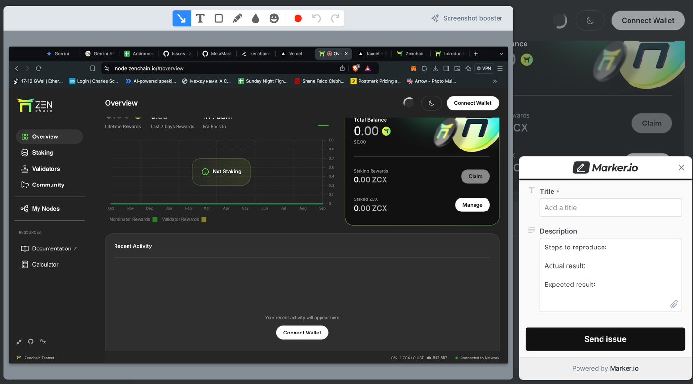The height and width of the screenshot is (384, 693).
Task: Select the arrow annotation tool
Action: 181,18
